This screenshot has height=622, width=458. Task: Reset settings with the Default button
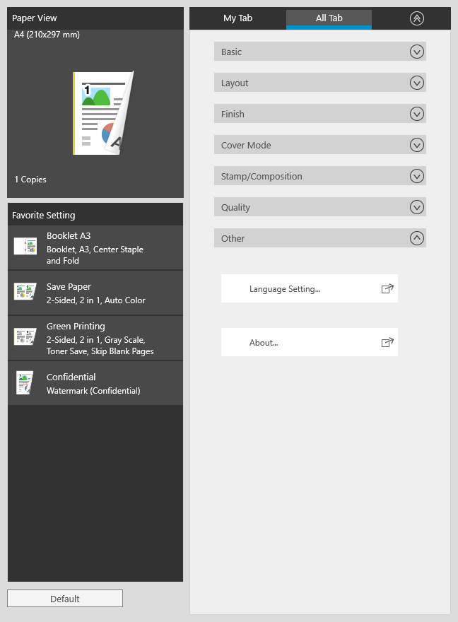pos(65,598)
